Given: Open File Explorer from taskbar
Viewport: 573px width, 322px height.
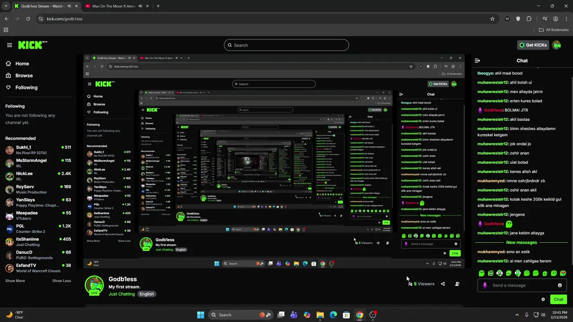Looking at the screenshot, I should [x=320, y=315].
